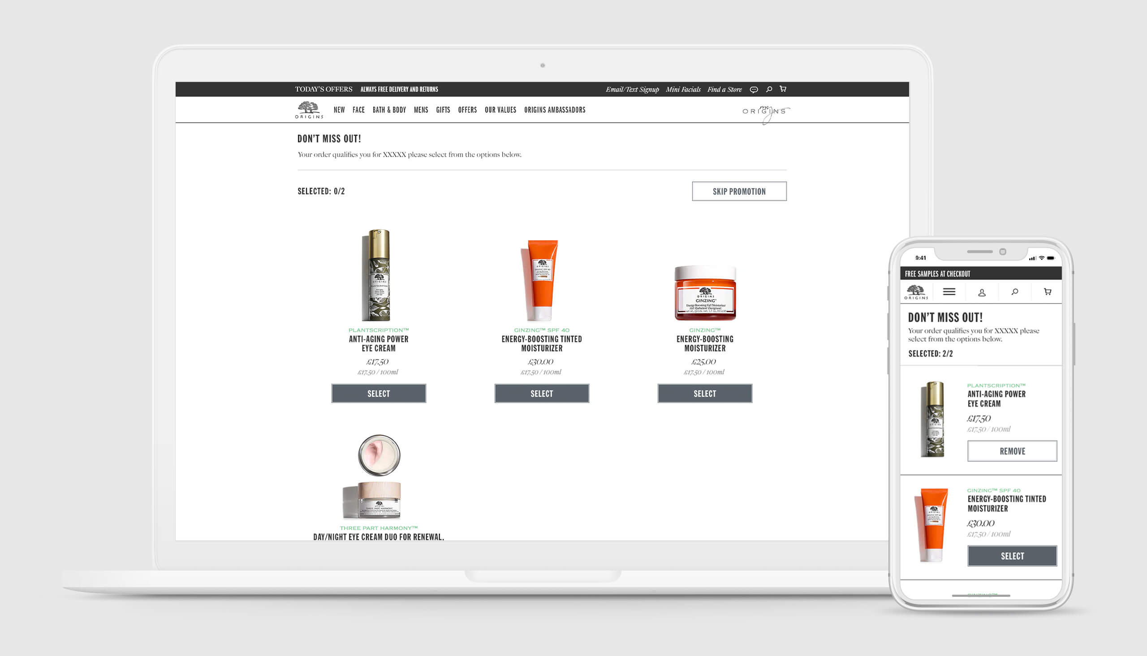Select the Energy-Boosting Moisturizer
This screenshot has width=1147, height=656.
pos(704,394)
